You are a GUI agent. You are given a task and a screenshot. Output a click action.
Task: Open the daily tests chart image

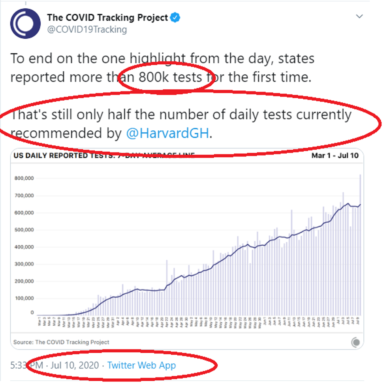pyautogui.click(x=187, y=249)
